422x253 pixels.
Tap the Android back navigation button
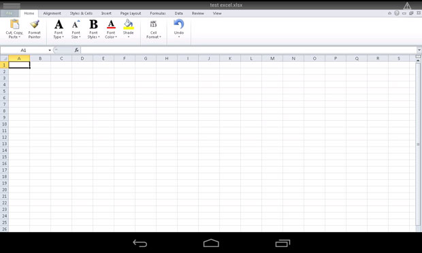[140, 243]
